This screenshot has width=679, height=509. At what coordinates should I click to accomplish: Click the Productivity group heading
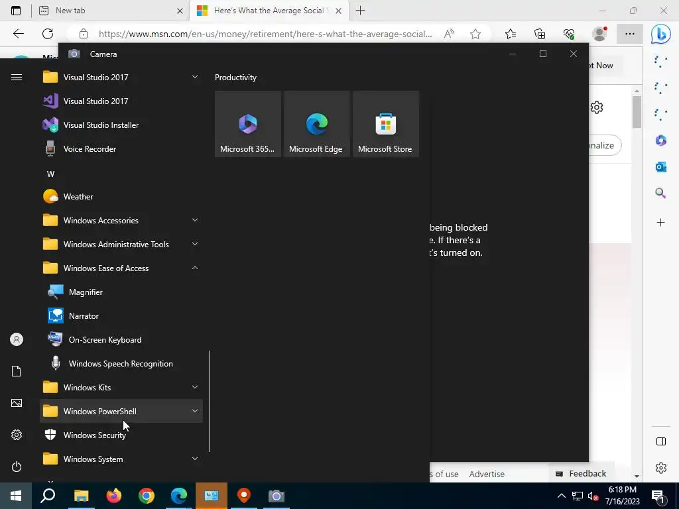235,78
